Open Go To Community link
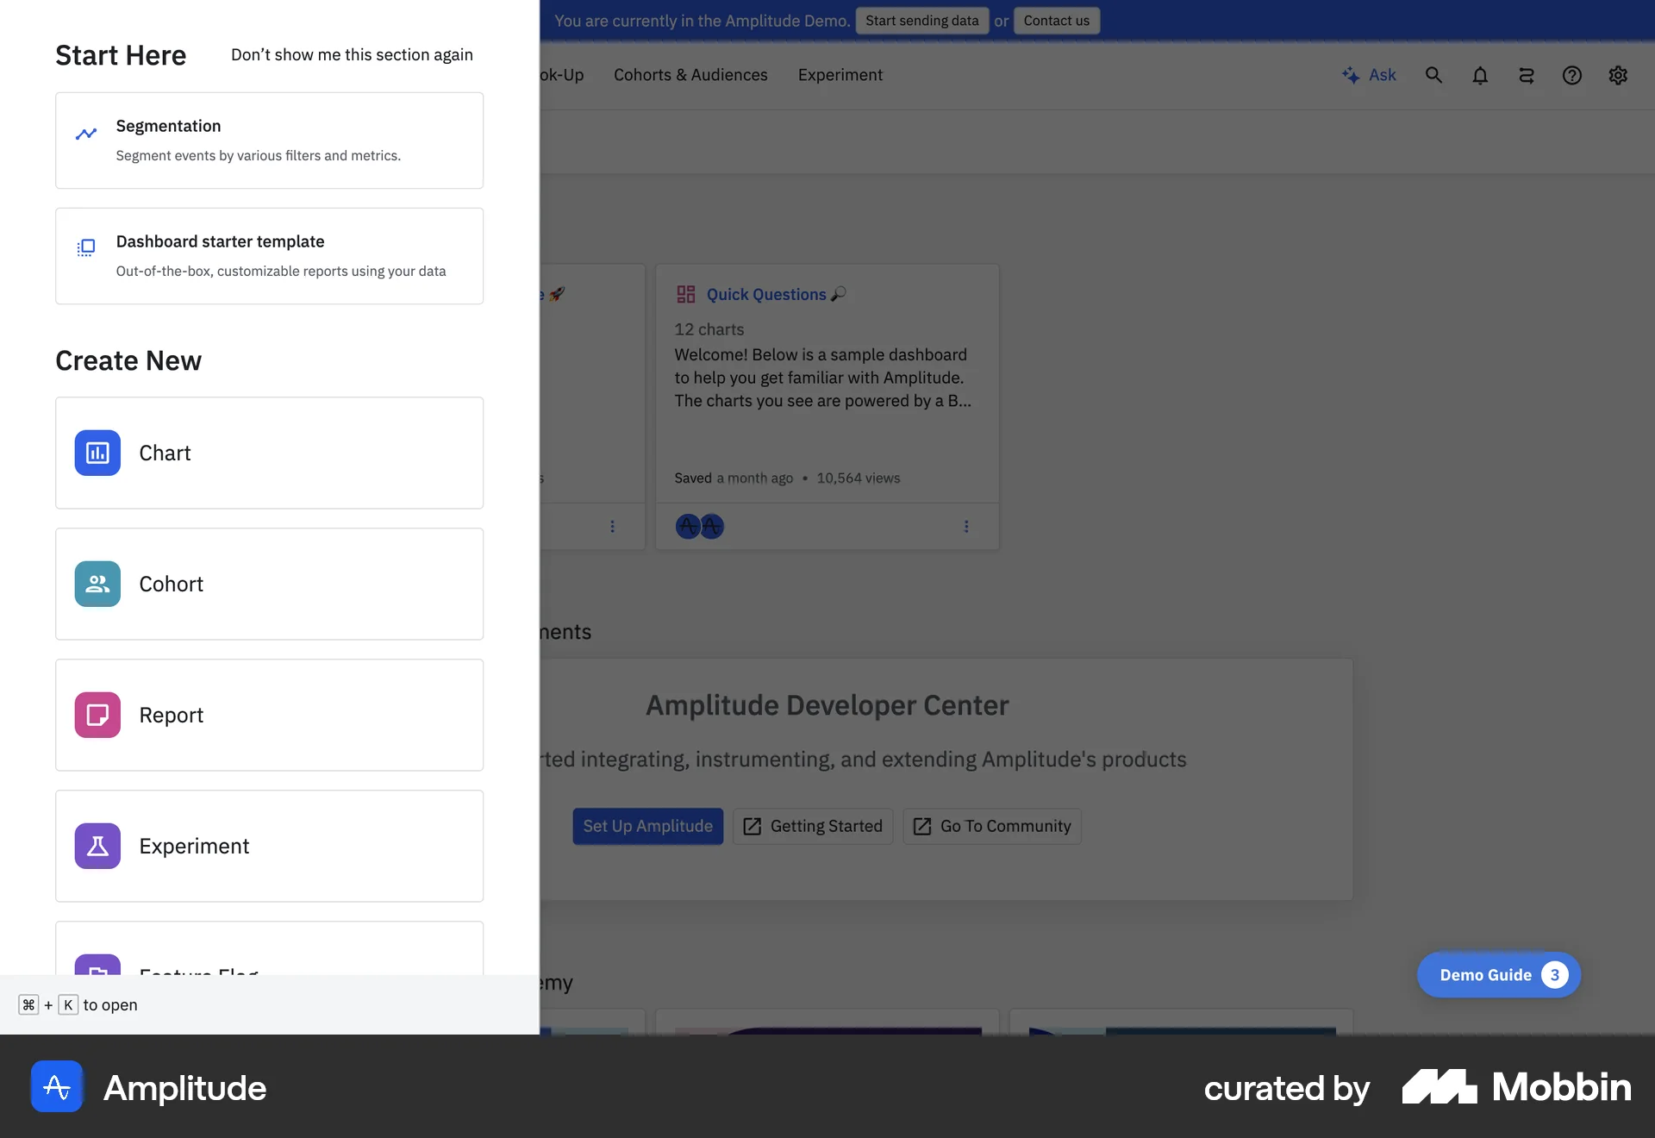The image size is (1655, 1138). (991, 825)
